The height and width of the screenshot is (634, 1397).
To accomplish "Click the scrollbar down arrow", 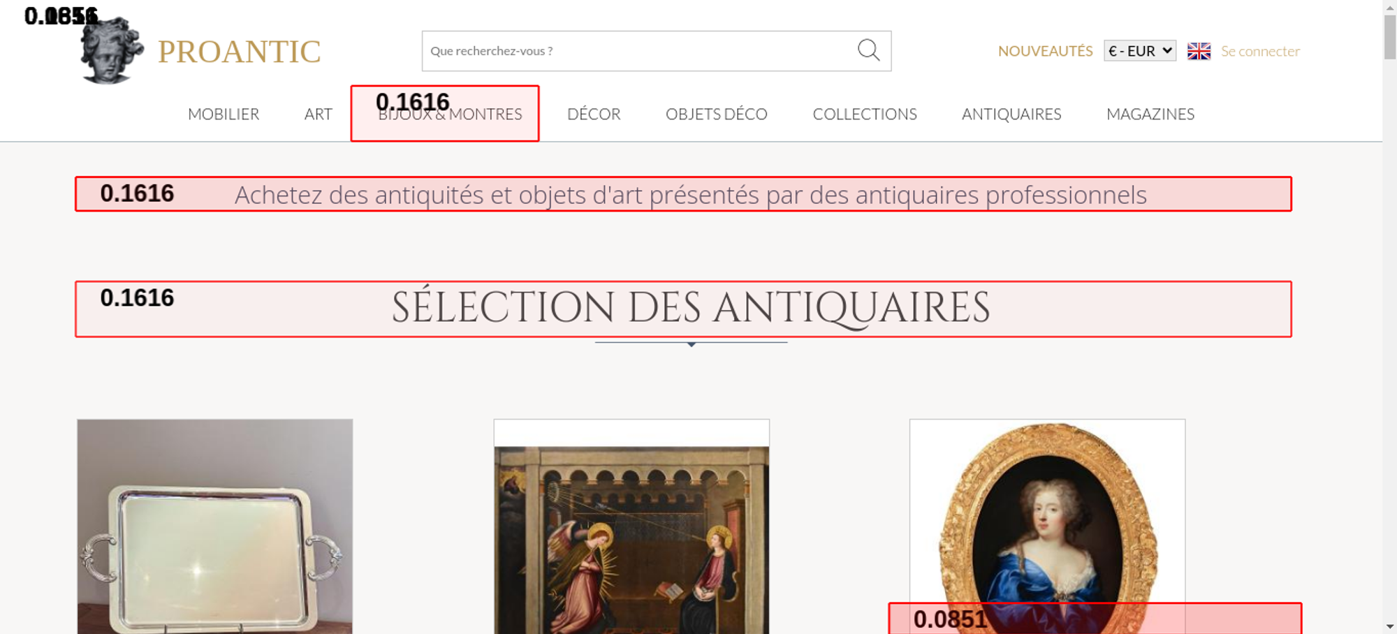I will click(1389, 626).
